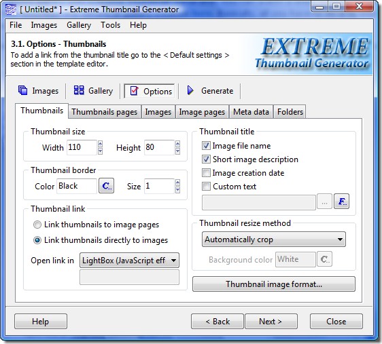Open disabled background color picker button
This screenshot has width=382, height=344.
tap(324, 259)
